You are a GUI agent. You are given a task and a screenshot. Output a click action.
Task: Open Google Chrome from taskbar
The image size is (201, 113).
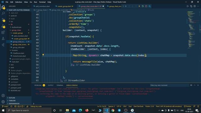pos(113,110)
